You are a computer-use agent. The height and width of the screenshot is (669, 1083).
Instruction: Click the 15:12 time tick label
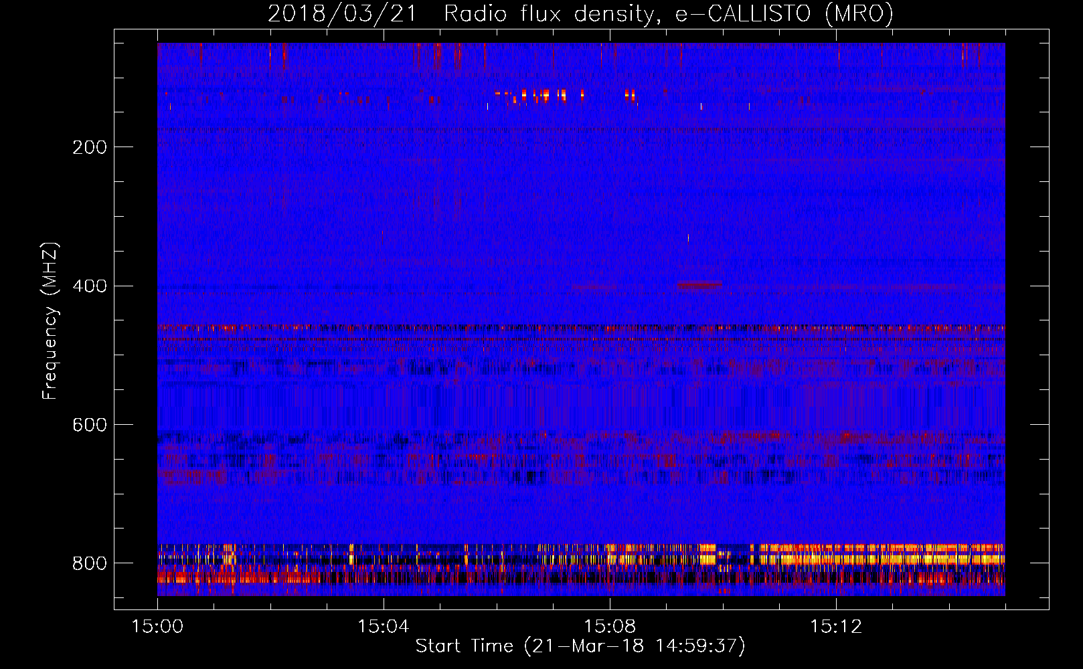click(835, 627)
